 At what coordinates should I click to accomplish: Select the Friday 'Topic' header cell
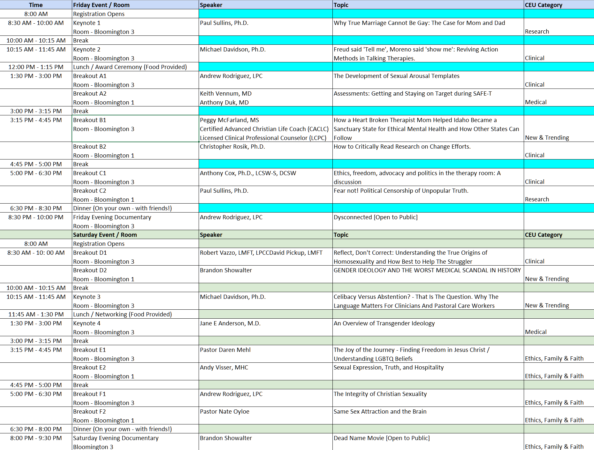click(x=428, y=5)
